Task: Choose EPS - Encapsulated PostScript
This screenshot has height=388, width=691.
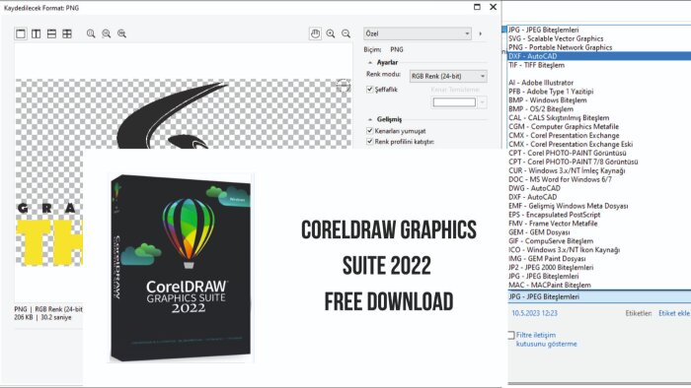Action: click(555, 215)
